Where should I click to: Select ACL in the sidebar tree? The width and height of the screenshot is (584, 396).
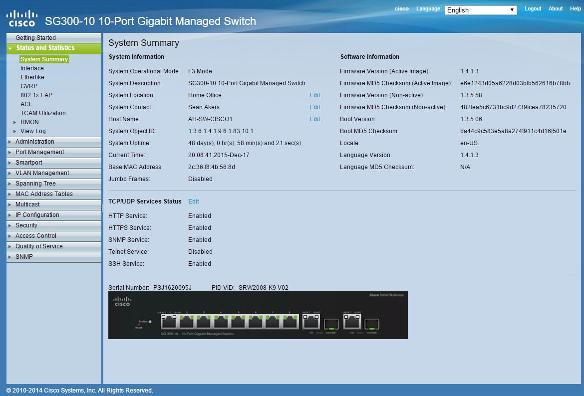26,104
